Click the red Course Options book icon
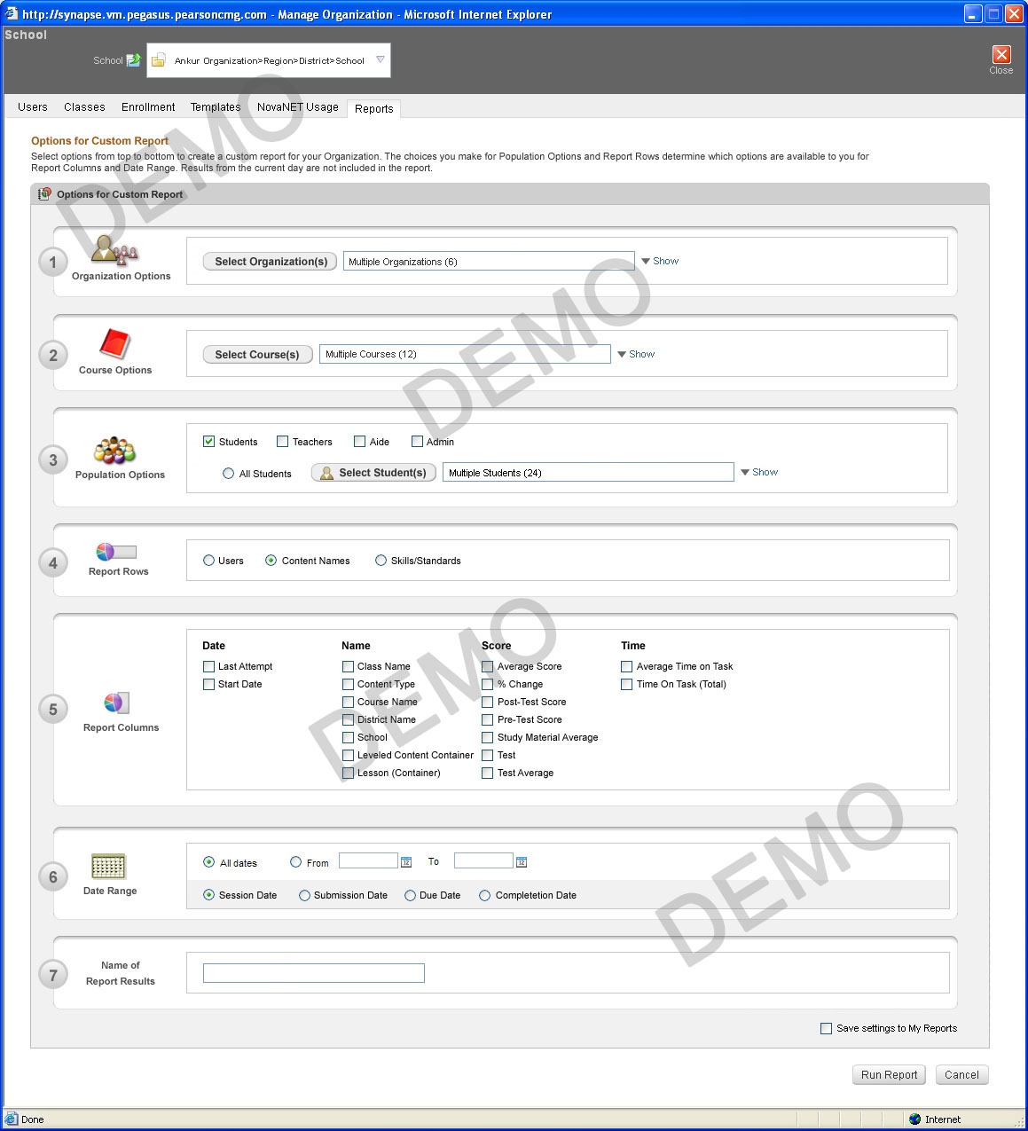Image resolution: width=1028 pixels, height=1131 pixels. tap(114, 344)
